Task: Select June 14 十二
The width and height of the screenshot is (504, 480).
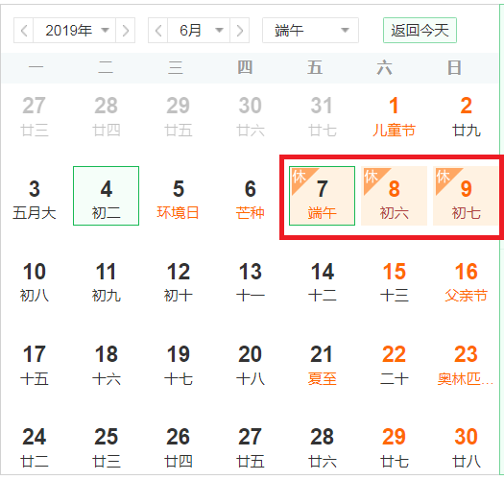Action: (322, 282)
